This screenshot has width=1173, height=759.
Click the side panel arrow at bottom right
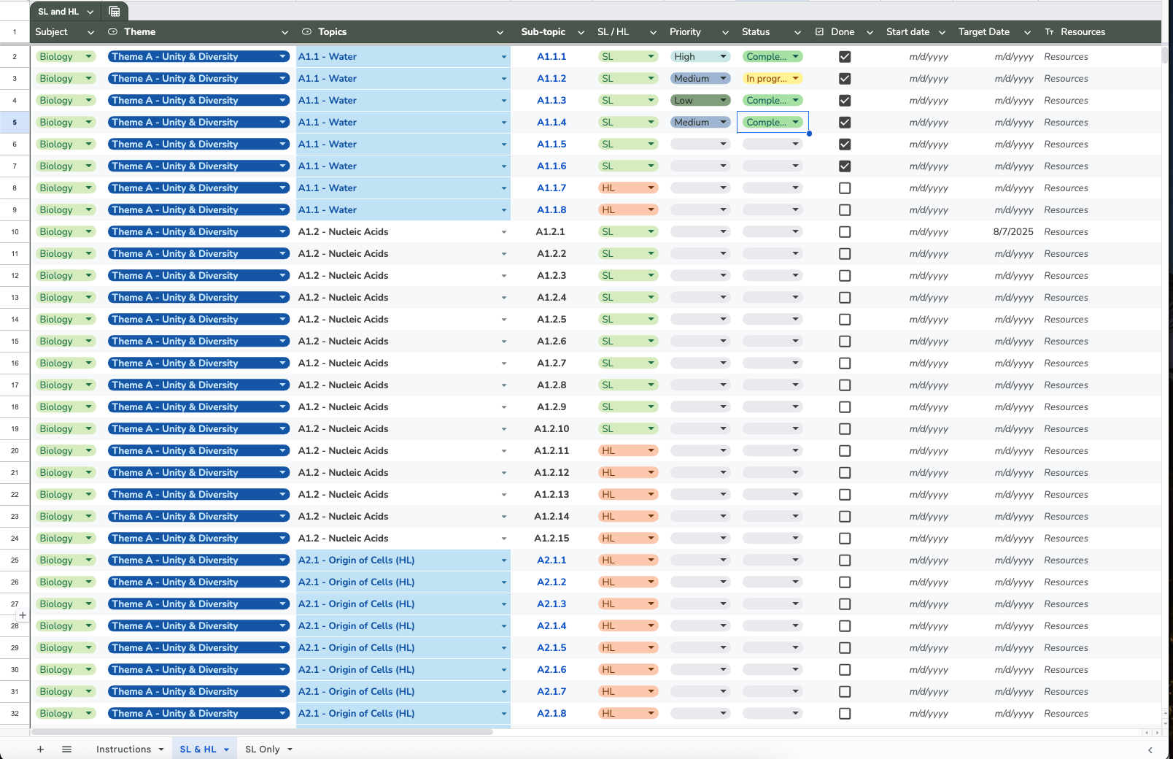tap(1150, 750)
